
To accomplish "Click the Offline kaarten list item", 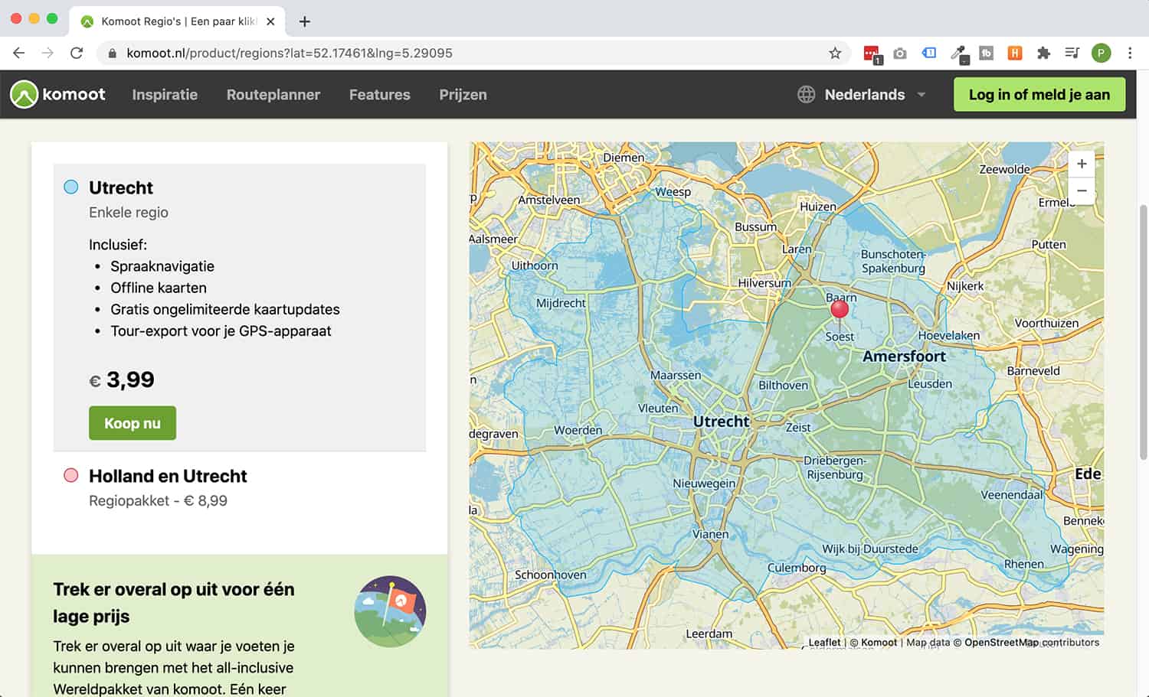I will point(159,288).
